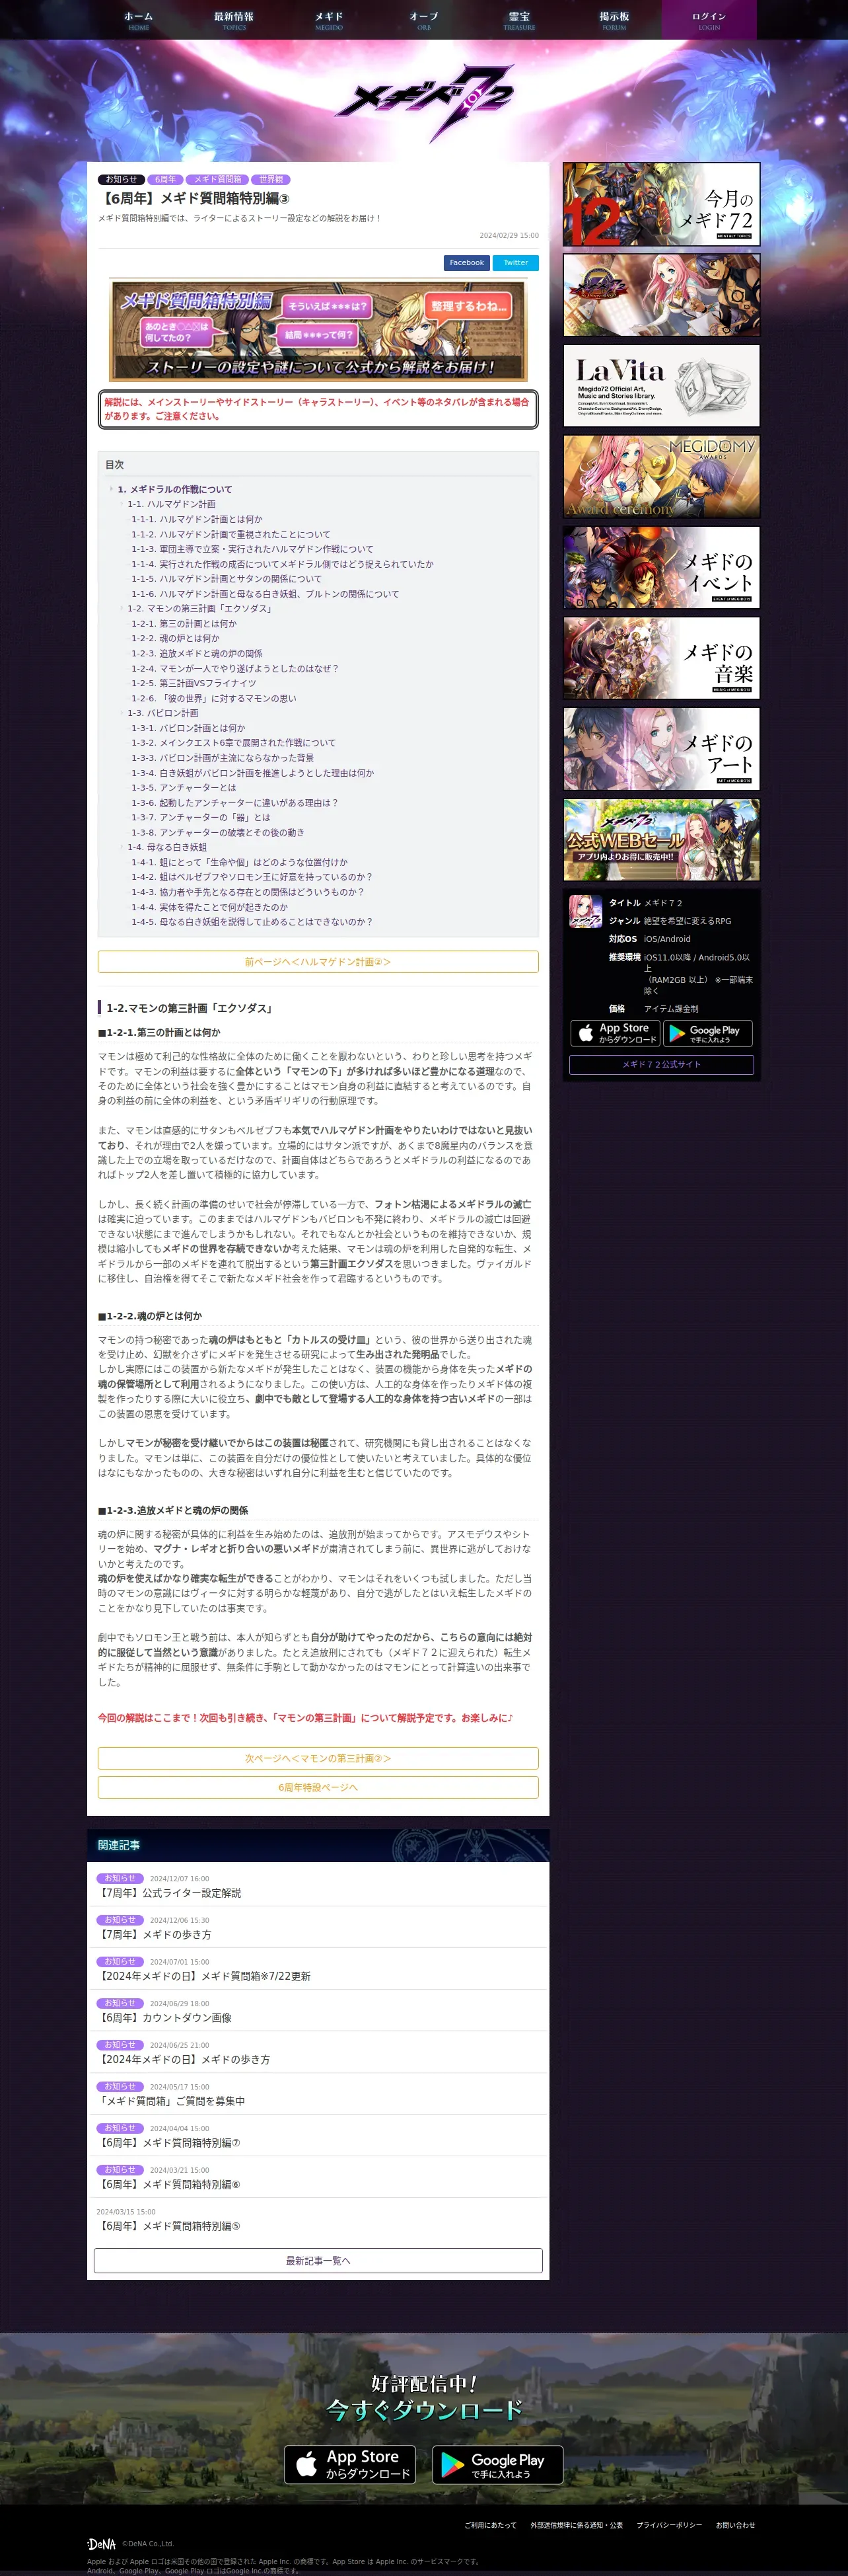Open the 掲示板 menu item
Image resolution: width=848 pixels, height=2576 pixels.
point(614,20)
